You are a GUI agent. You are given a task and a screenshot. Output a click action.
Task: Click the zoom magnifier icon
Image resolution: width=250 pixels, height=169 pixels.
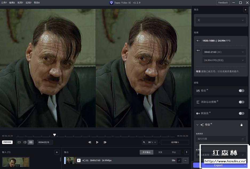click(144, 142)
